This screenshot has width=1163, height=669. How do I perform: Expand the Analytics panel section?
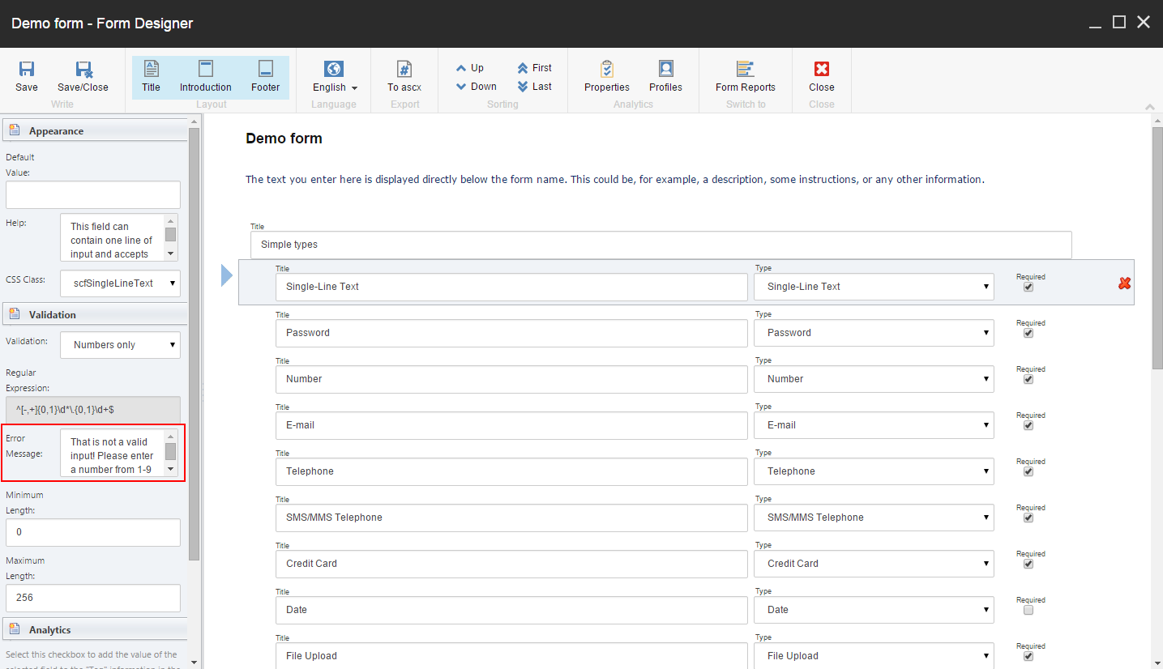52,629
